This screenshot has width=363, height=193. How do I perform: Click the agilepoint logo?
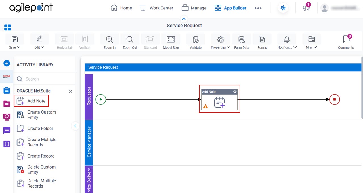point(31,8)
